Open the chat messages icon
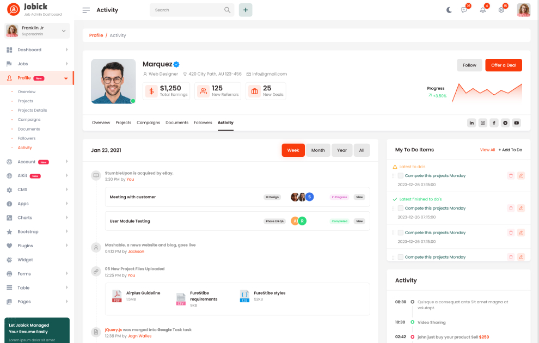Image resolution: width=539 pixels, height=343 pixels. 464,10
